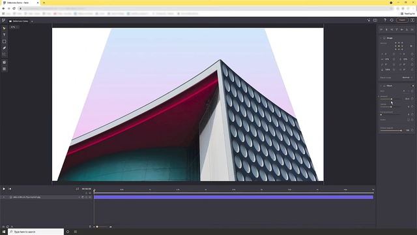The width and height of the screenshot is (417, 235).
Task: Click the second effect slider handle
Action: click(391, 106)
